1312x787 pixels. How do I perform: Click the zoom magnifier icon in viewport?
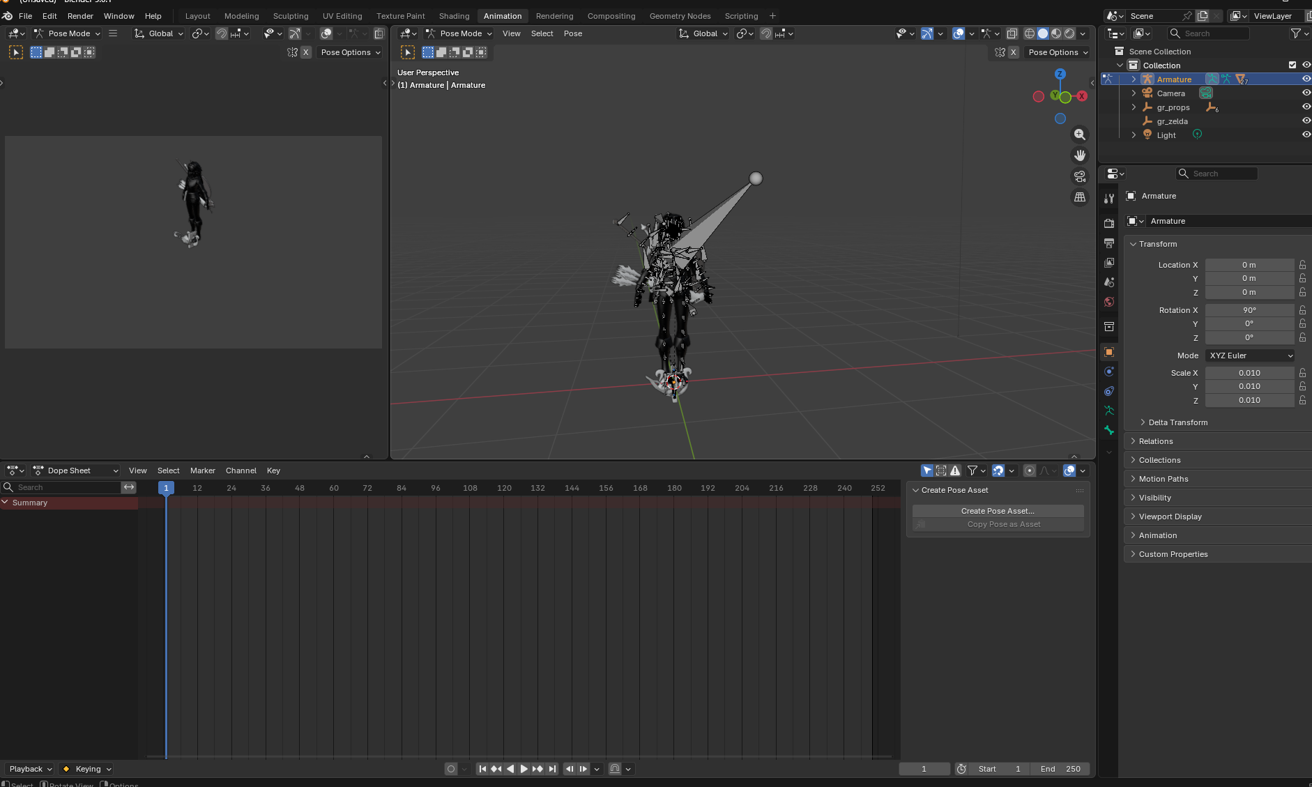pyautogui.click(x=1080, y=135)
